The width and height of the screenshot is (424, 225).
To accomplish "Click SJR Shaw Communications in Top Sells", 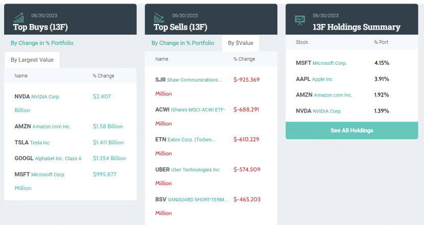I will point(189,80).
